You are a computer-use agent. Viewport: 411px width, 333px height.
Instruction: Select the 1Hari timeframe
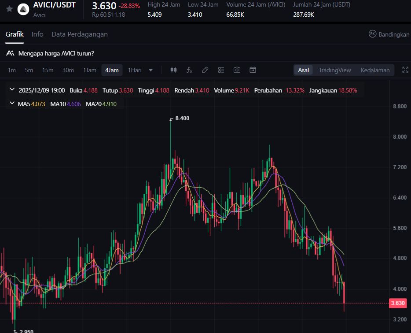point(135,70)
